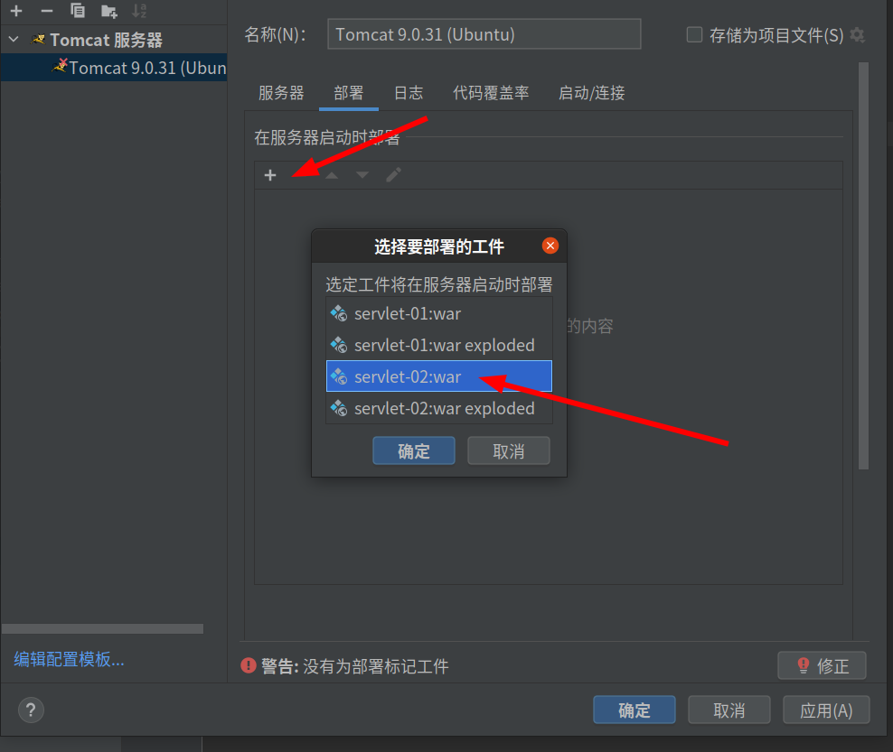Apply changes with 应用(A) button
Image resolution: width=893 pixels, height=752 pixels.
[x=826, y=710]
